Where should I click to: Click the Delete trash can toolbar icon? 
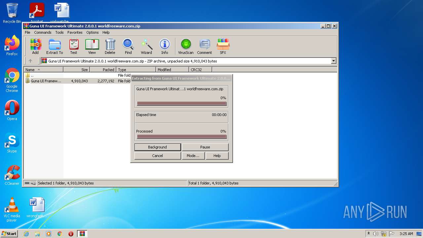pyautogui.click(x=110, y=46)
